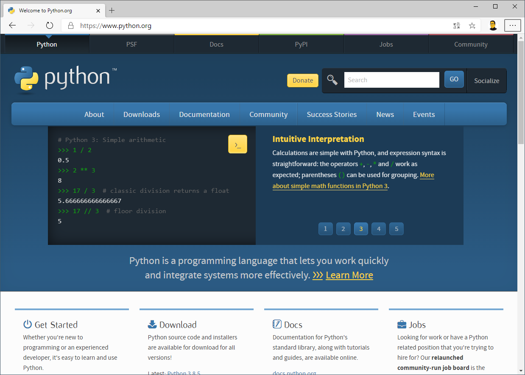
Task: Expand the Downloads navigation menu
Action: (142, 114)
